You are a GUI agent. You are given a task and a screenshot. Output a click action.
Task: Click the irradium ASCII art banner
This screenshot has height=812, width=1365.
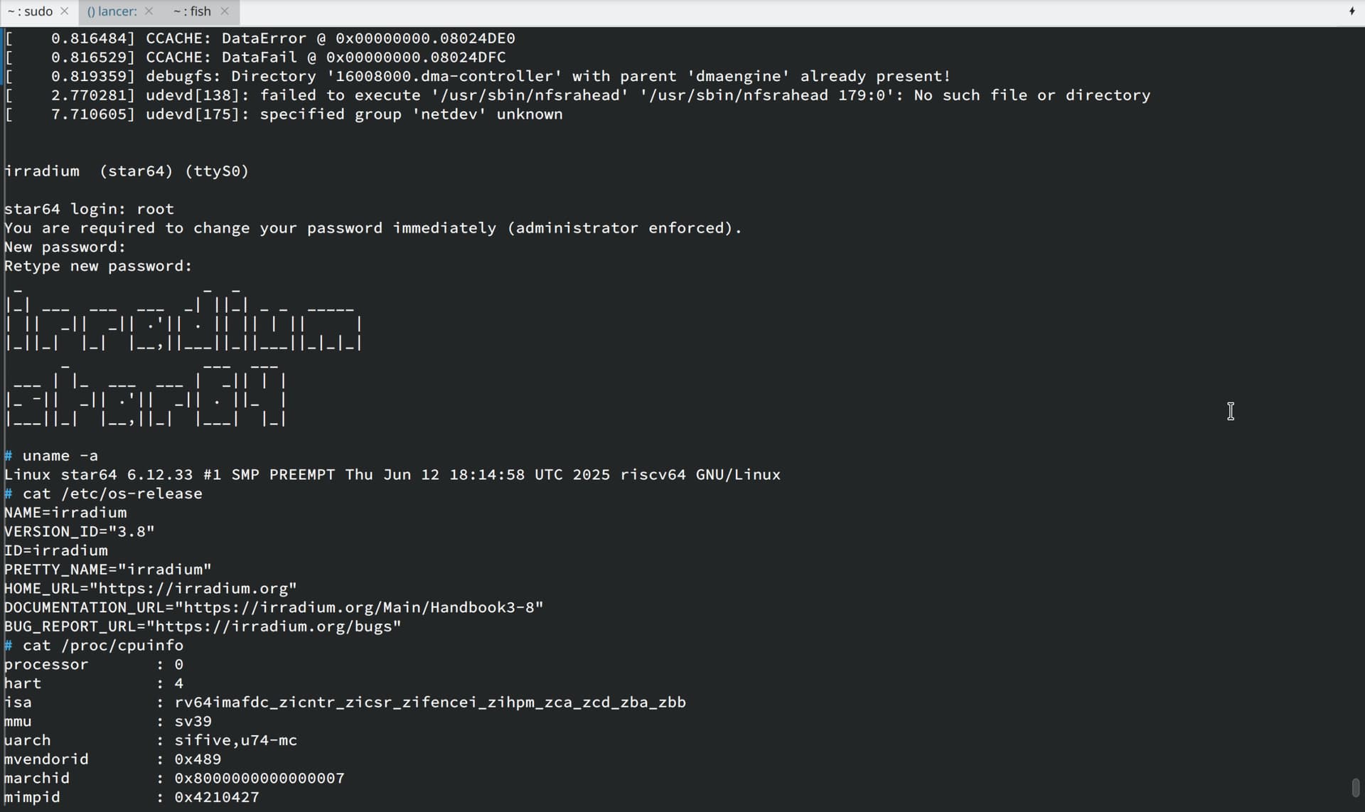[x=184, y=356]
